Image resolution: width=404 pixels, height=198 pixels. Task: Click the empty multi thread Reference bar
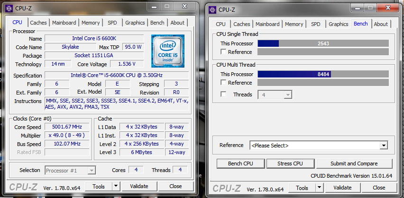point(323,82)
